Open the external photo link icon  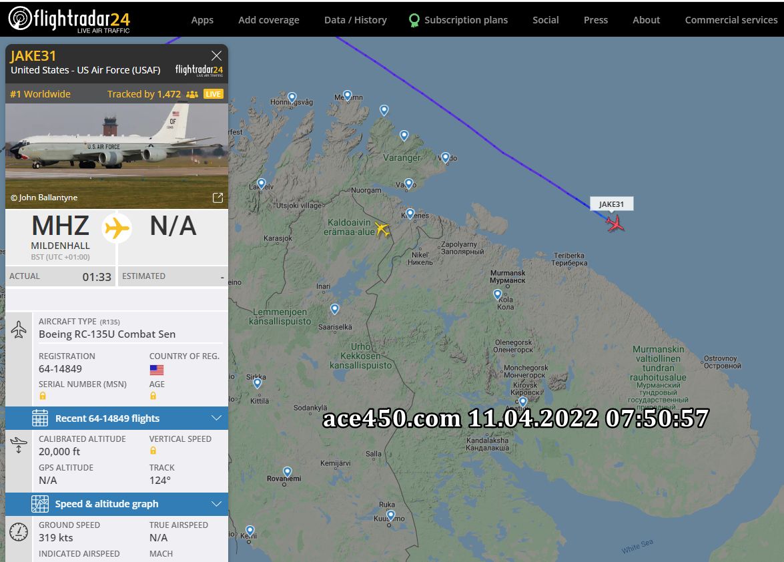tap(218, 198)
